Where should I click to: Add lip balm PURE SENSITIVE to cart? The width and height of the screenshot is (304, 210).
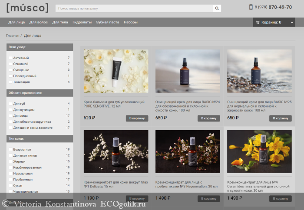(137, 118)
